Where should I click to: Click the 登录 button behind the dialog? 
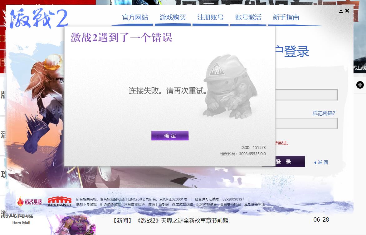(x=290, y=161)
